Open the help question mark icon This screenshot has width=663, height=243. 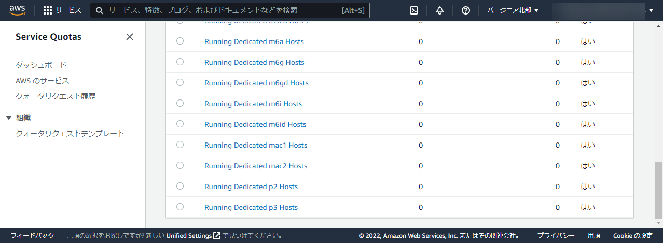coord(466,10)
